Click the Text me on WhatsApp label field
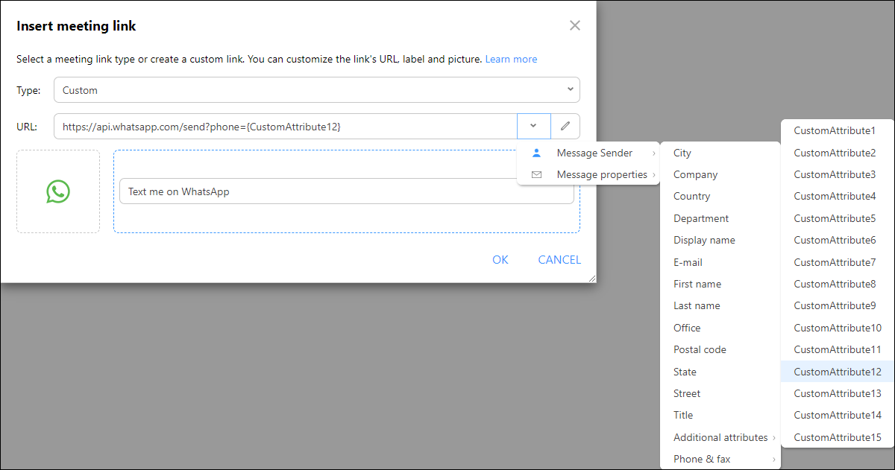This screenshot has width=895, height=470. [x=347, y=191]
